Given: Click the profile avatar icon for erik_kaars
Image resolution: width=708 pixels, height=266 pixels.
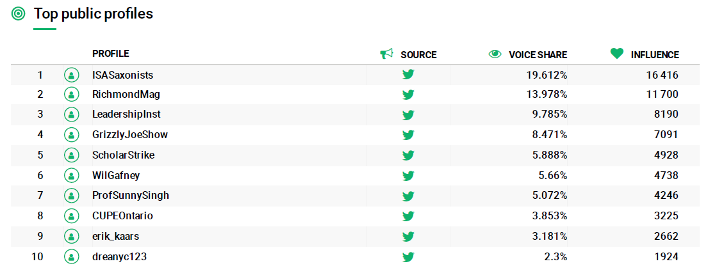Looking at the screenshot, I should click(x=71, y=236).
